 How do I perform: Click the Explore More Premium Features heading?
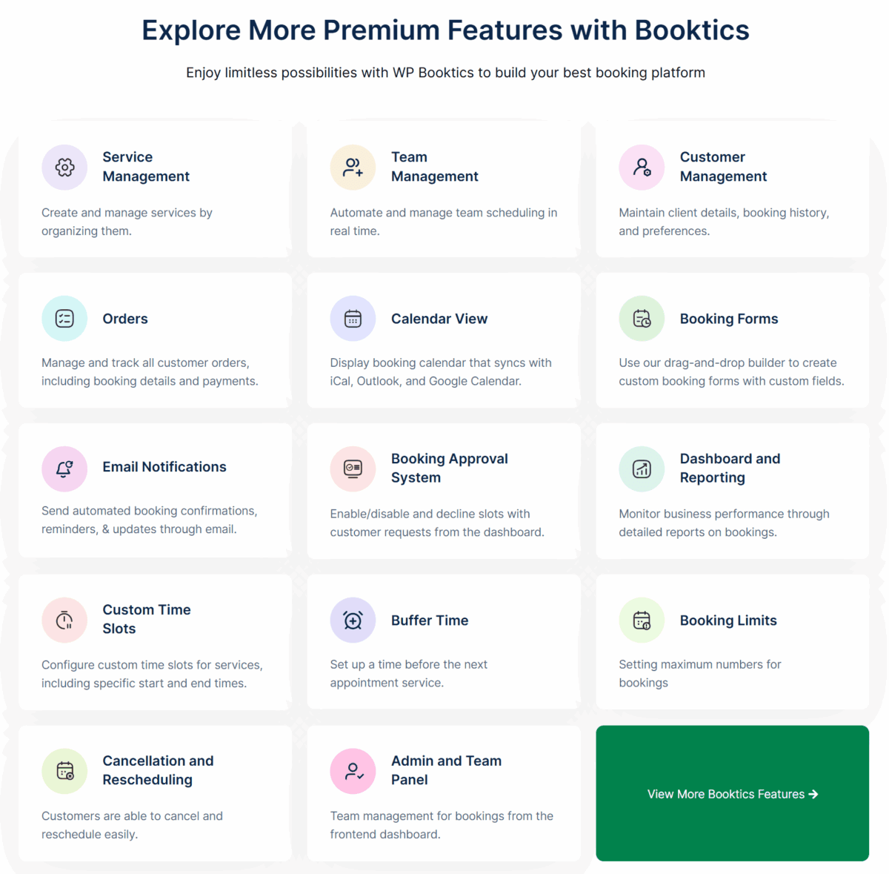[x=445, y=30]
